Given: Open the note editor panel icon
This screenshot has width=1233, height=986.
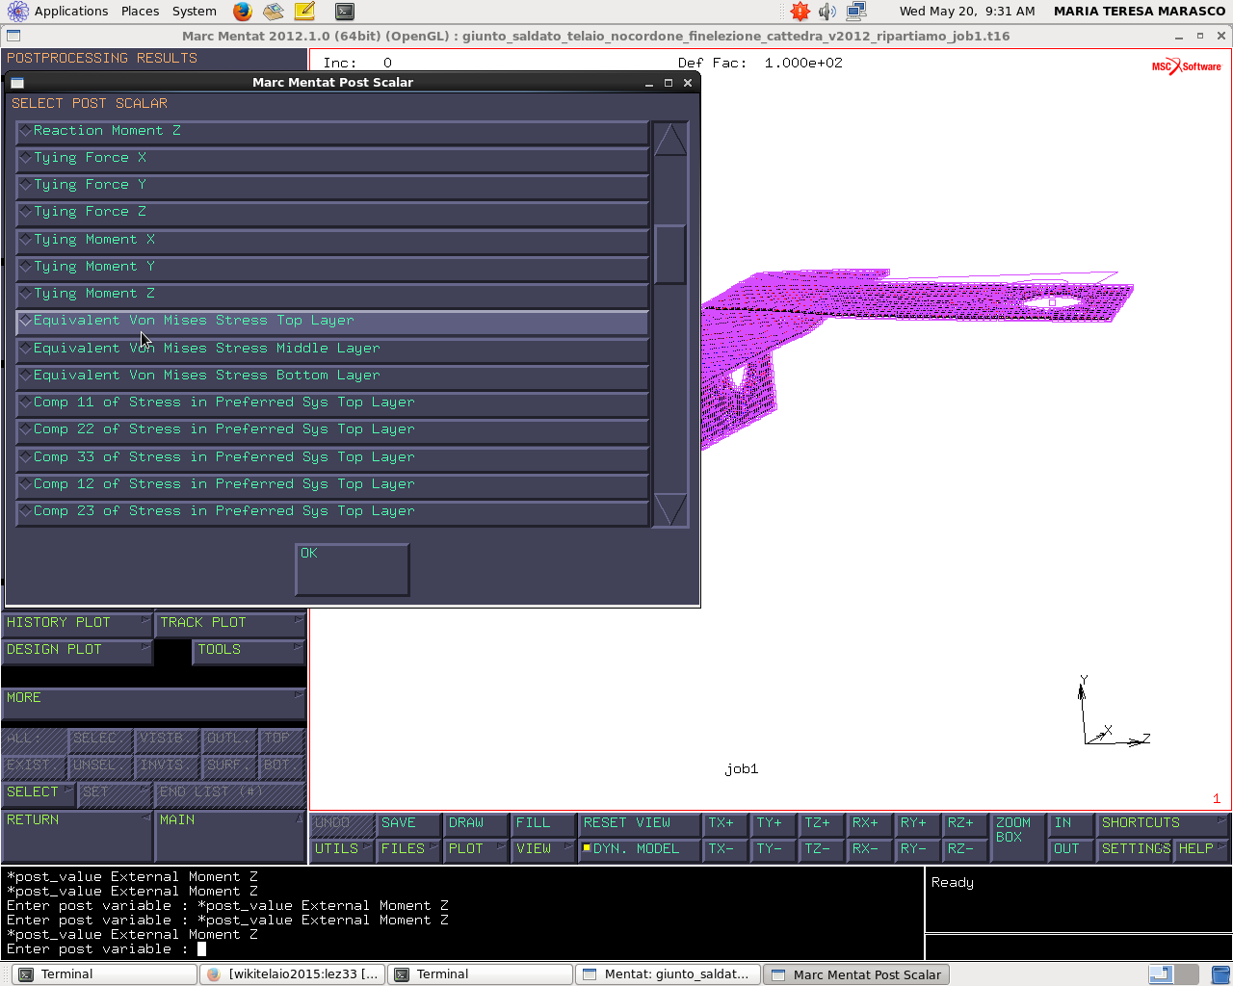Looking at the screenshot, I should point(304,12).
